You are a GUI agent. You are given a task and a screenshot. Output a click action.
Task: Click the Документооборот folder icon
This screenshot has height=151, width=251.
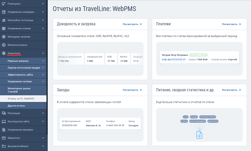point(4,146)
